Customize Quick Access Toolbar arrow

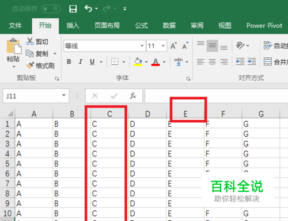click(125, 9)
